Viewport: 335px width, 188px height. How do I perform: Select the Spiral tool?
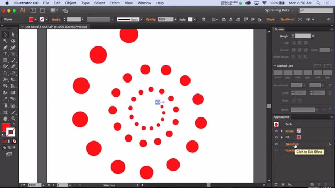coord(13,54)
